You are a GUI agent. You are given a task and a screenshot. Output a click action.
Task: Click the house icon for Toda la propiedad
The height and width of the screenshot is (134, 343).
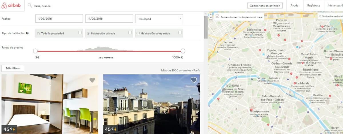click(38, 33)
